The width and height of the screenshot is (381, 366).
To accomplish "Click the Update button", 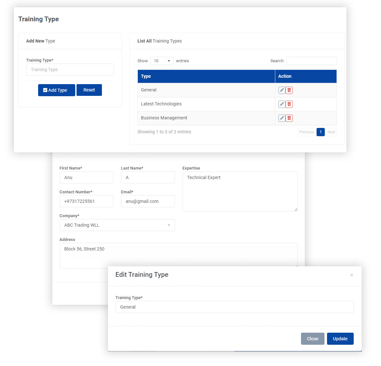I will pyautogui.click(x=340, y=339).
